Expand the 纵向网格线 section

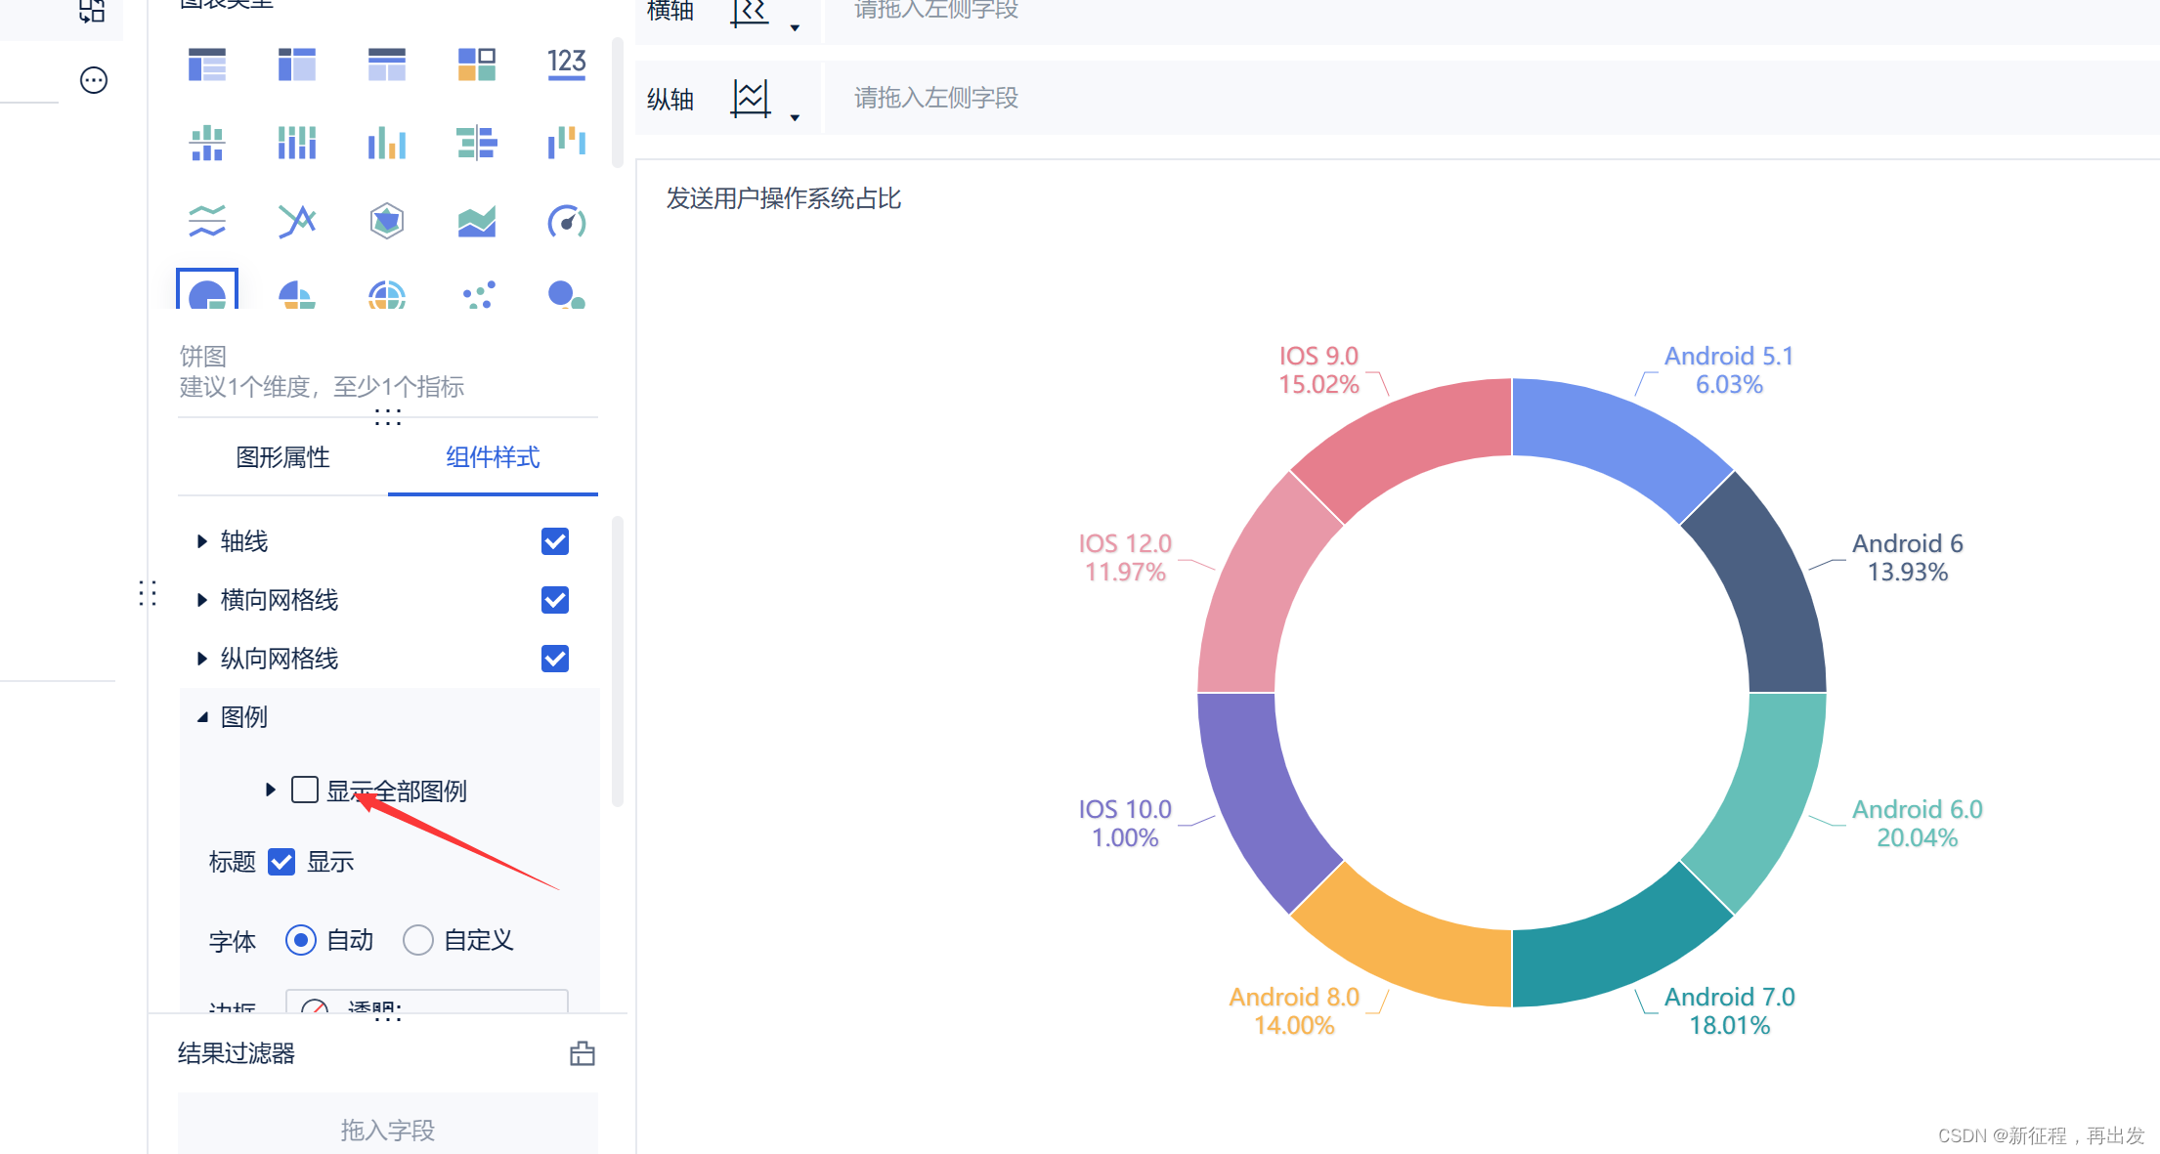(x=202, y=659)
